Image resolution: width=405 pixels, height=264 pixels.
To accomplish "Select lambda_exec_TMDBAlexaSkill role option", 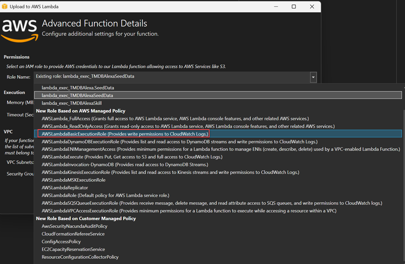I will click(71, 103).
